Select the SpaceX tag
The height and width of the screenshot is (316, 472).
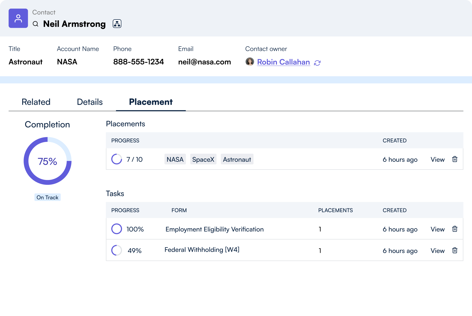[203, 159]
